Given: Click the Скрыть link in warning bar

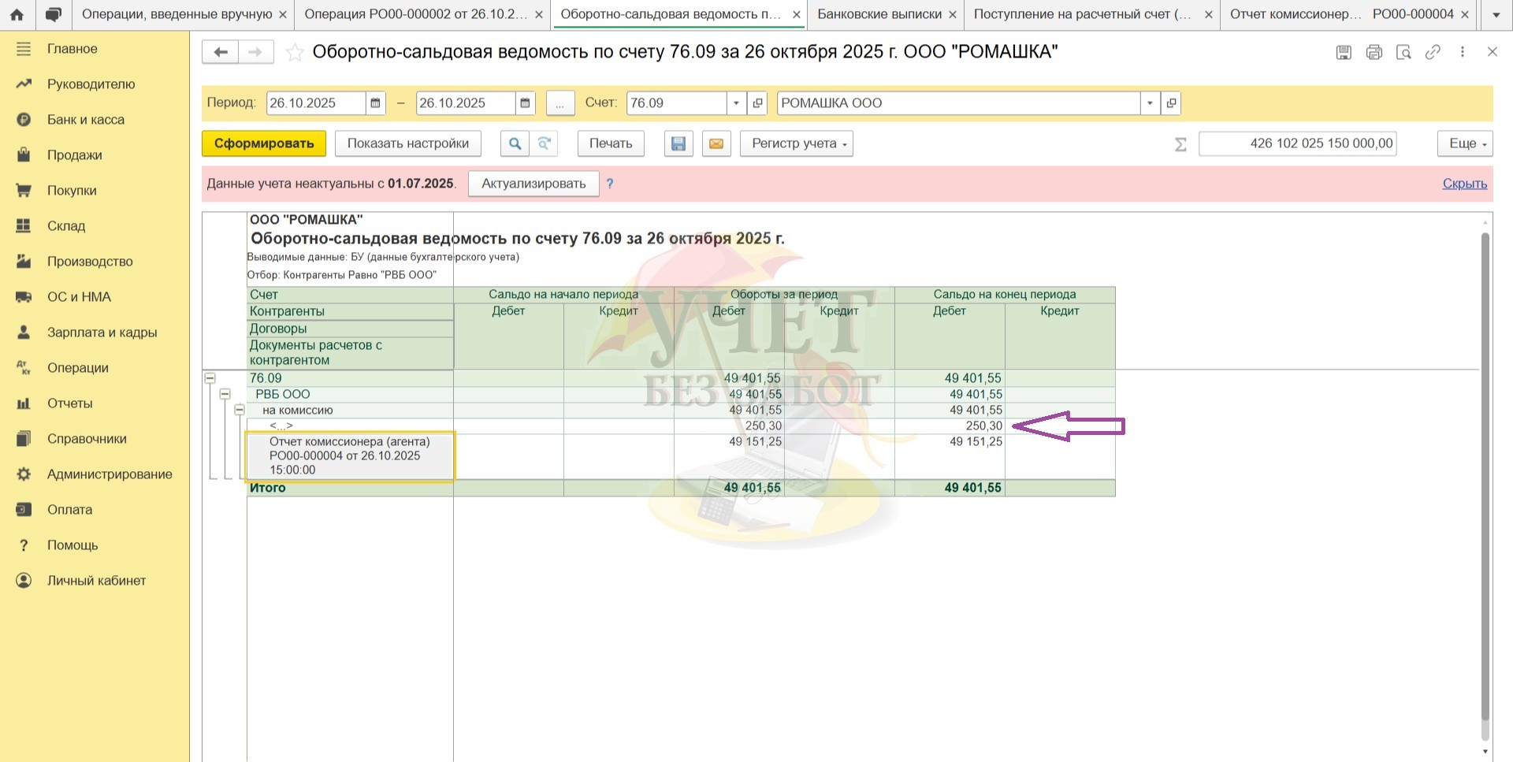Looking at the screenshot, I should click(x=1464, y=184).
